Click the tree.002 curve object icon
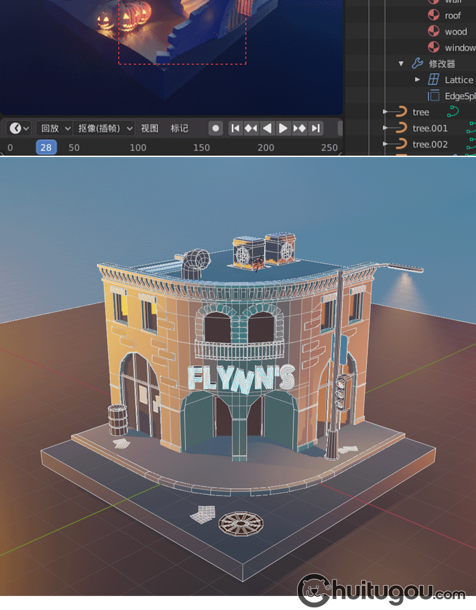Screen dimensions: 476x610 (401, 144)
